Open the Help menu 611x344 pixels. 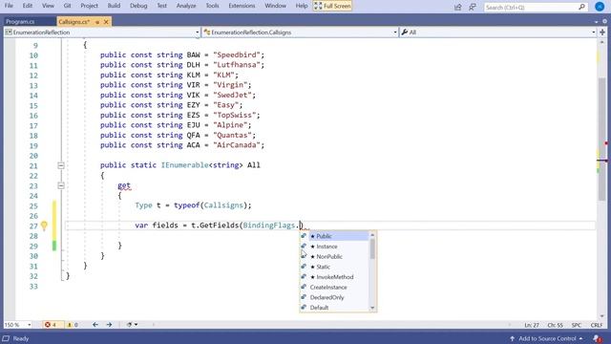coord(302,6)
